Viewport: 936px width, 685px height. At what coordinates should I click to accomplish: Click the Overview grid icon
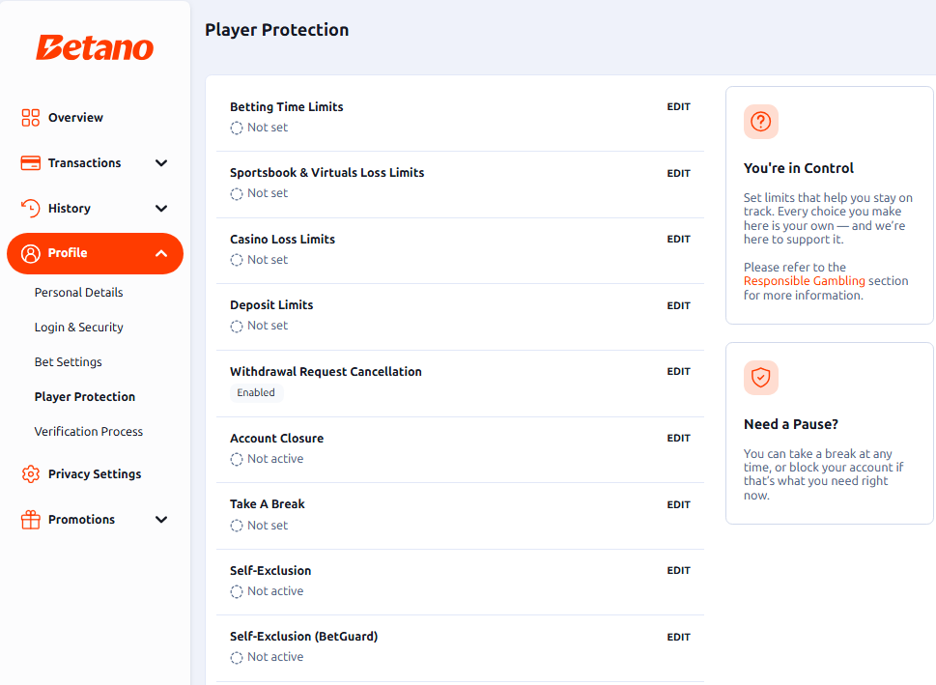(x=31, y=118)
